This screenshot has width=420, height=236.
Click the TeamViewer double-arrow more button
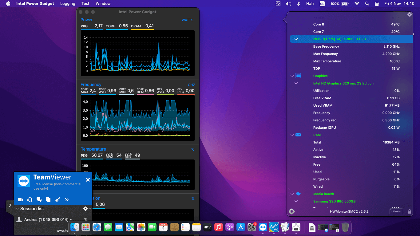67,199
